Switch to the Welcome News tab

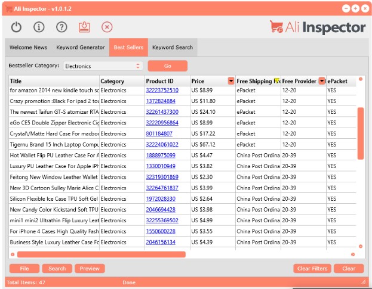(29, 48)
